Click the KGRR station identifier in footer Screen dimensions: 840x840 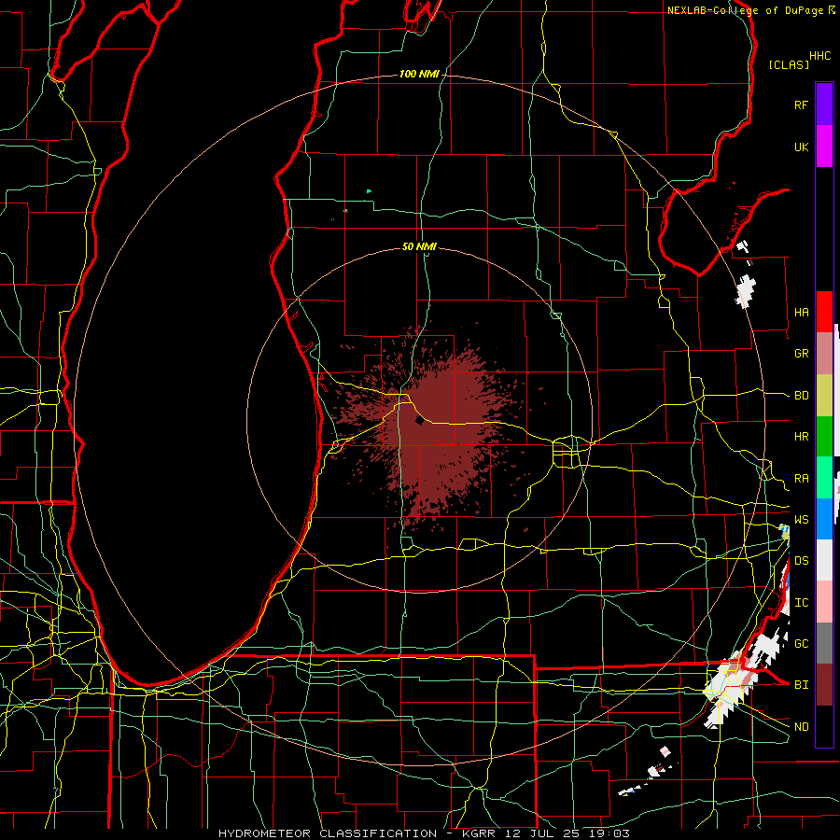(479, 833)
